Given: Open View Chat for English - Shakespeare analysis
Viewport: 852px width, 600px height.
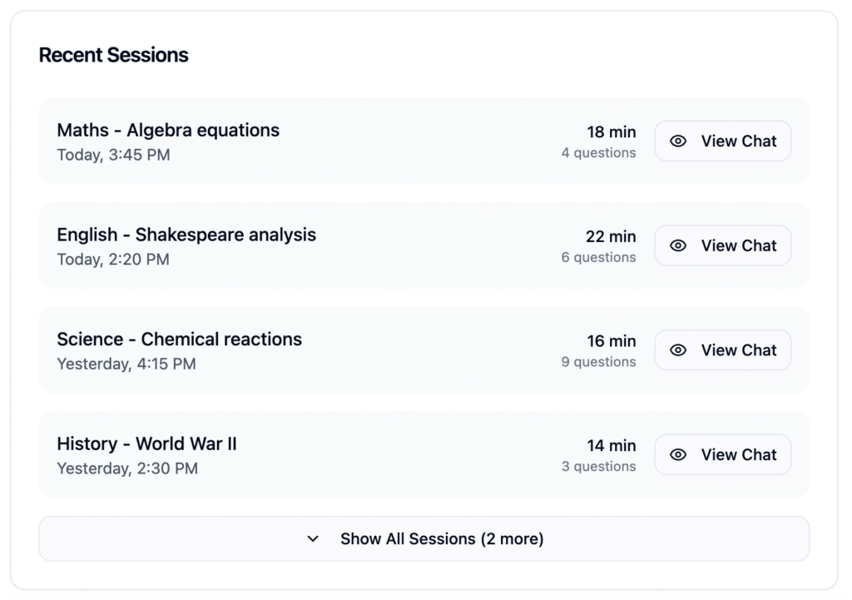Looking at the screenshot, I should click(722, 246).
